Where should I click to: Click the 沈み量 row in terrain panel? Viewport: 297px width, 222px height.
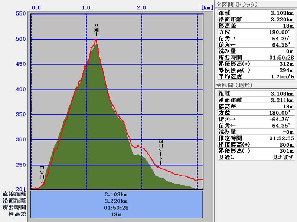pyautogui.click(x=256, y=132)
